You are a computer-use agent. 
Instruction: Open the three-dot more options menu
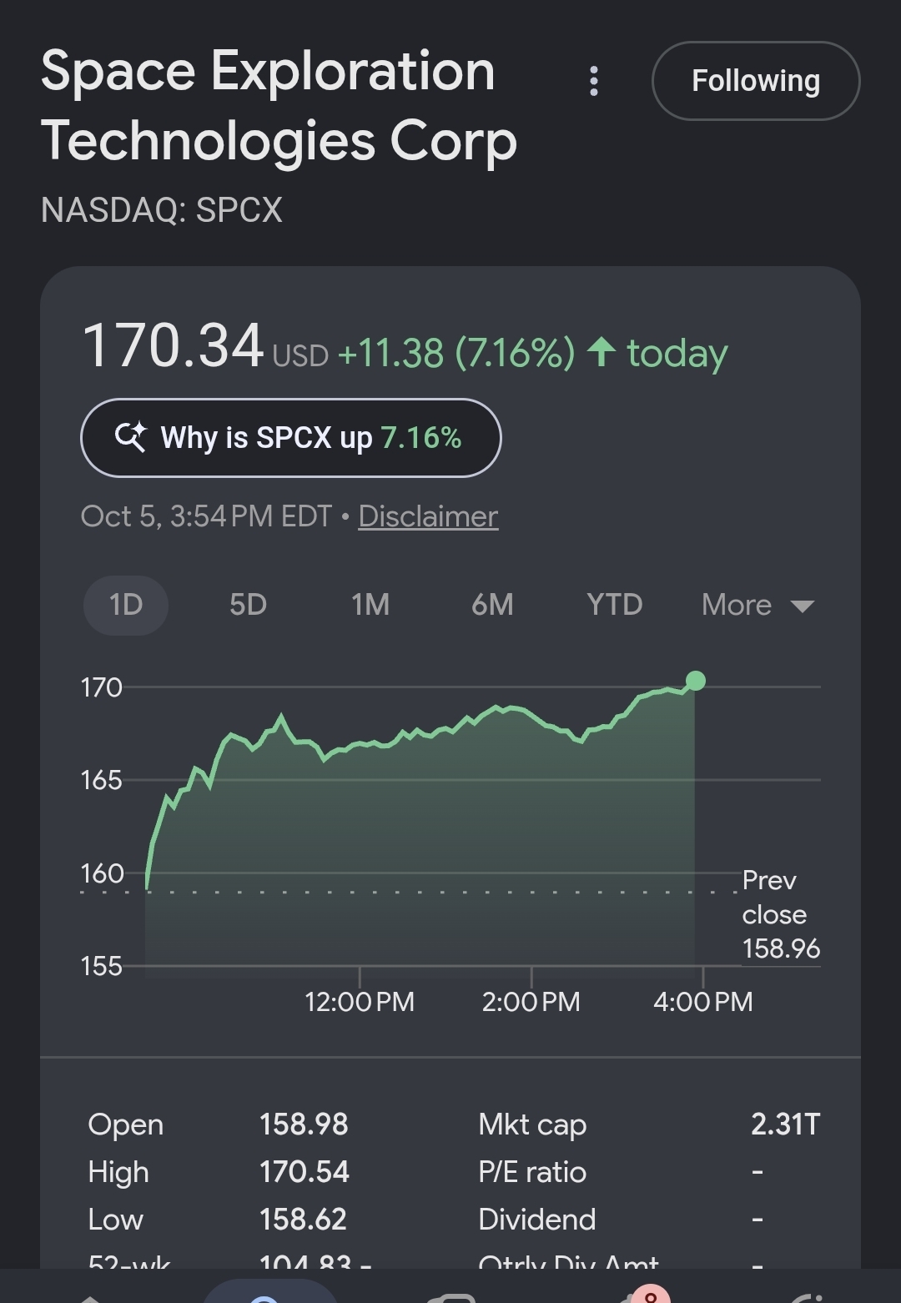click(593, 81)
